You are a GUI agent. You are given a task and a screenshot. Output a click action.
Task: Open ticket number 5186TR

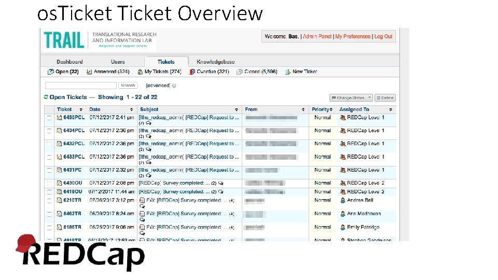point(73,227)
